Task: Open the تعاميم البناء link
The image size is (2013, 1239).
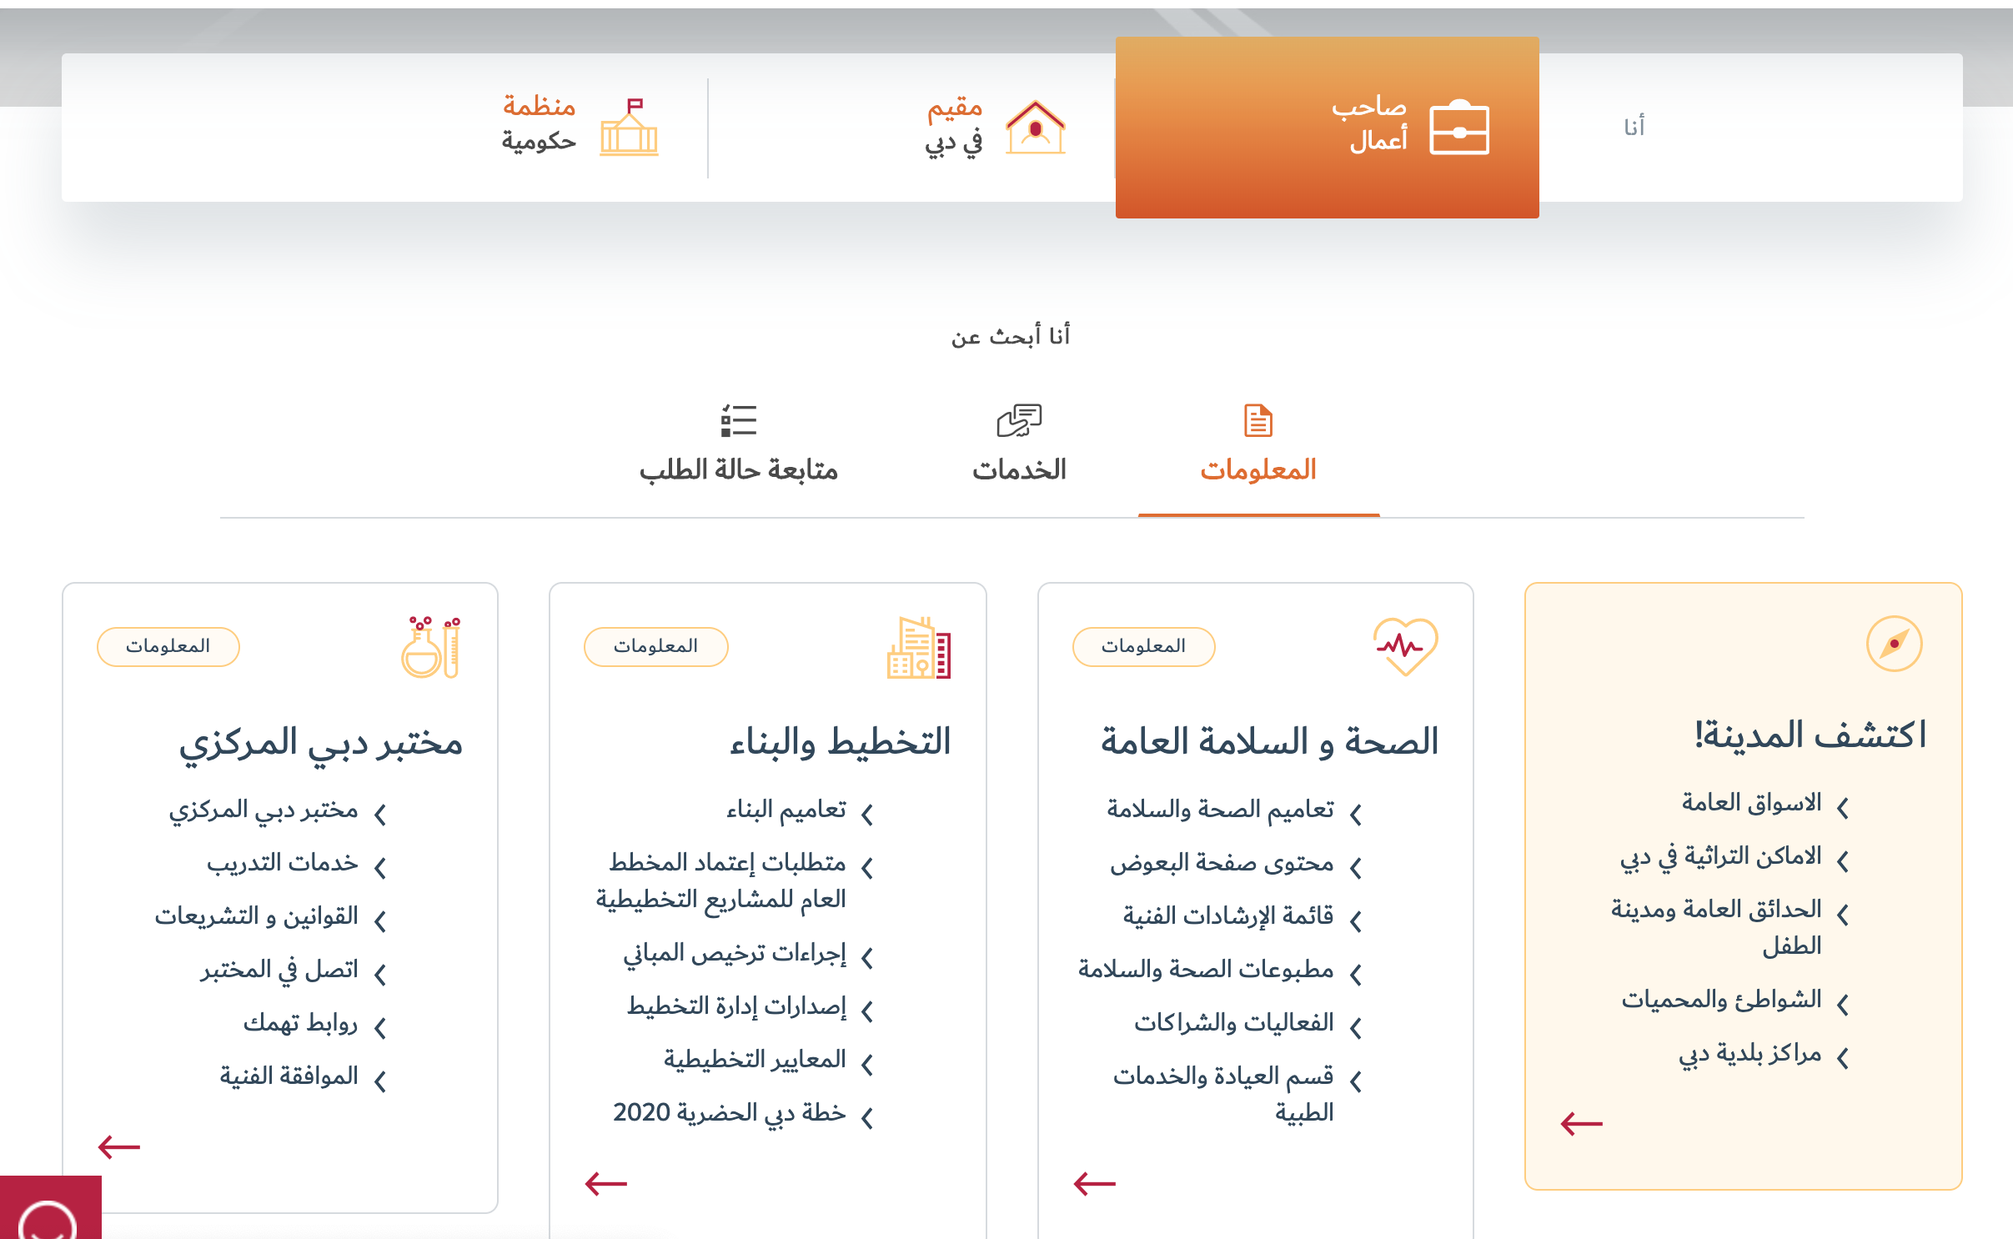Action: point(786,809)
